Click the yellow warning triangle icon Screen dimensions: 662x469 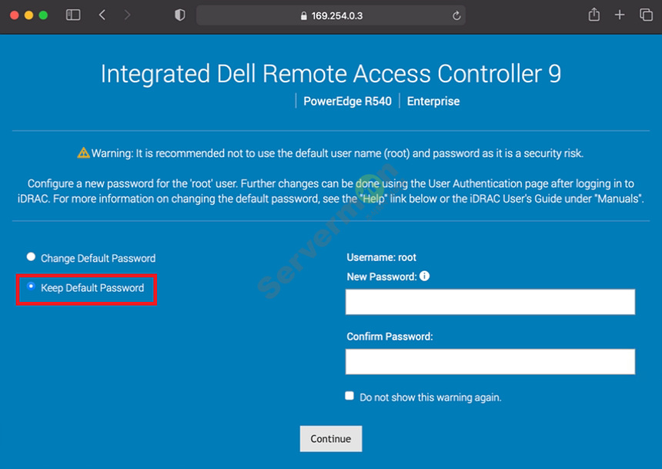pos(84,152)
